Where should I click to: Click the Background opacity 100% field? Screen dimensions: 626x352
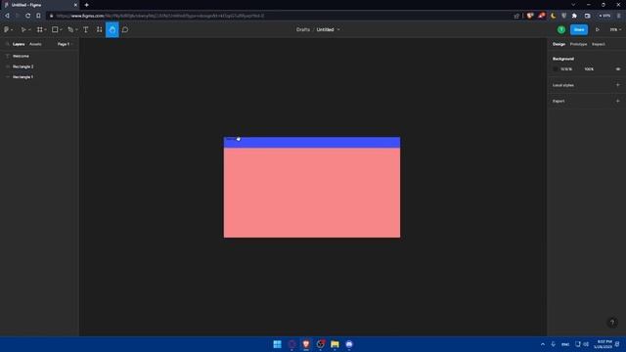589,69
